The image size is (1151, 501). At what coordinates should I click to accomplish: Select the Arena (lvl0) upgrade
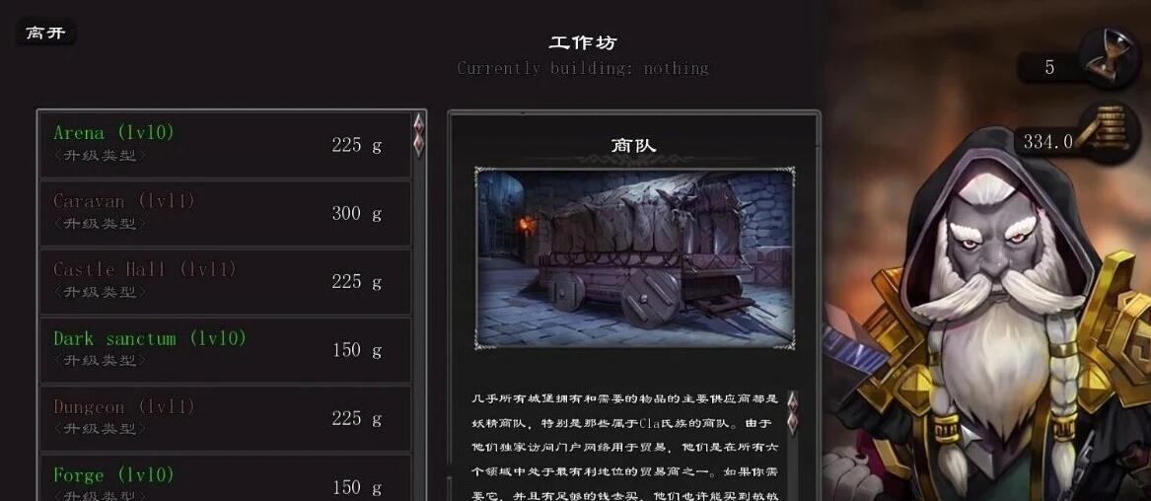tap(225, 144)
